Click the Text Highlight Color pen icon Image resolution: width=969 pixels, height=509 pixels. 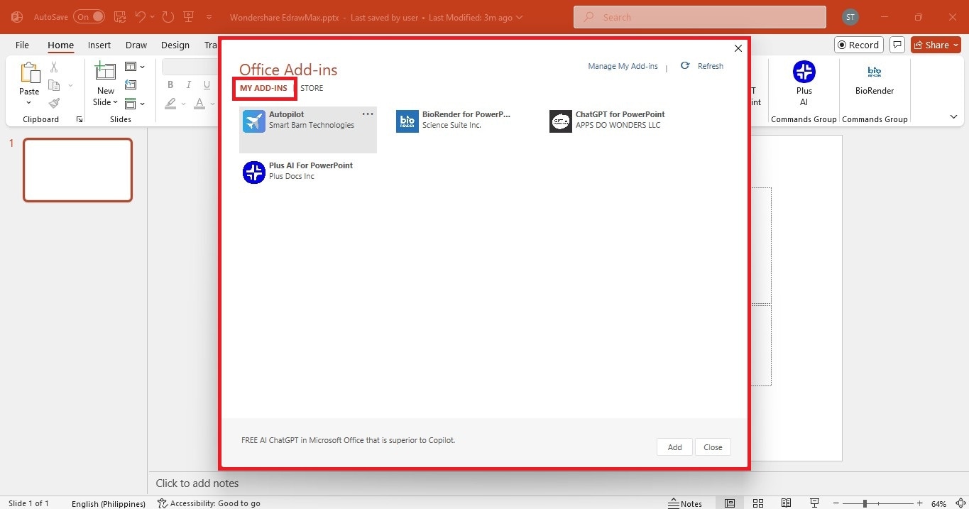coord(170,104)
